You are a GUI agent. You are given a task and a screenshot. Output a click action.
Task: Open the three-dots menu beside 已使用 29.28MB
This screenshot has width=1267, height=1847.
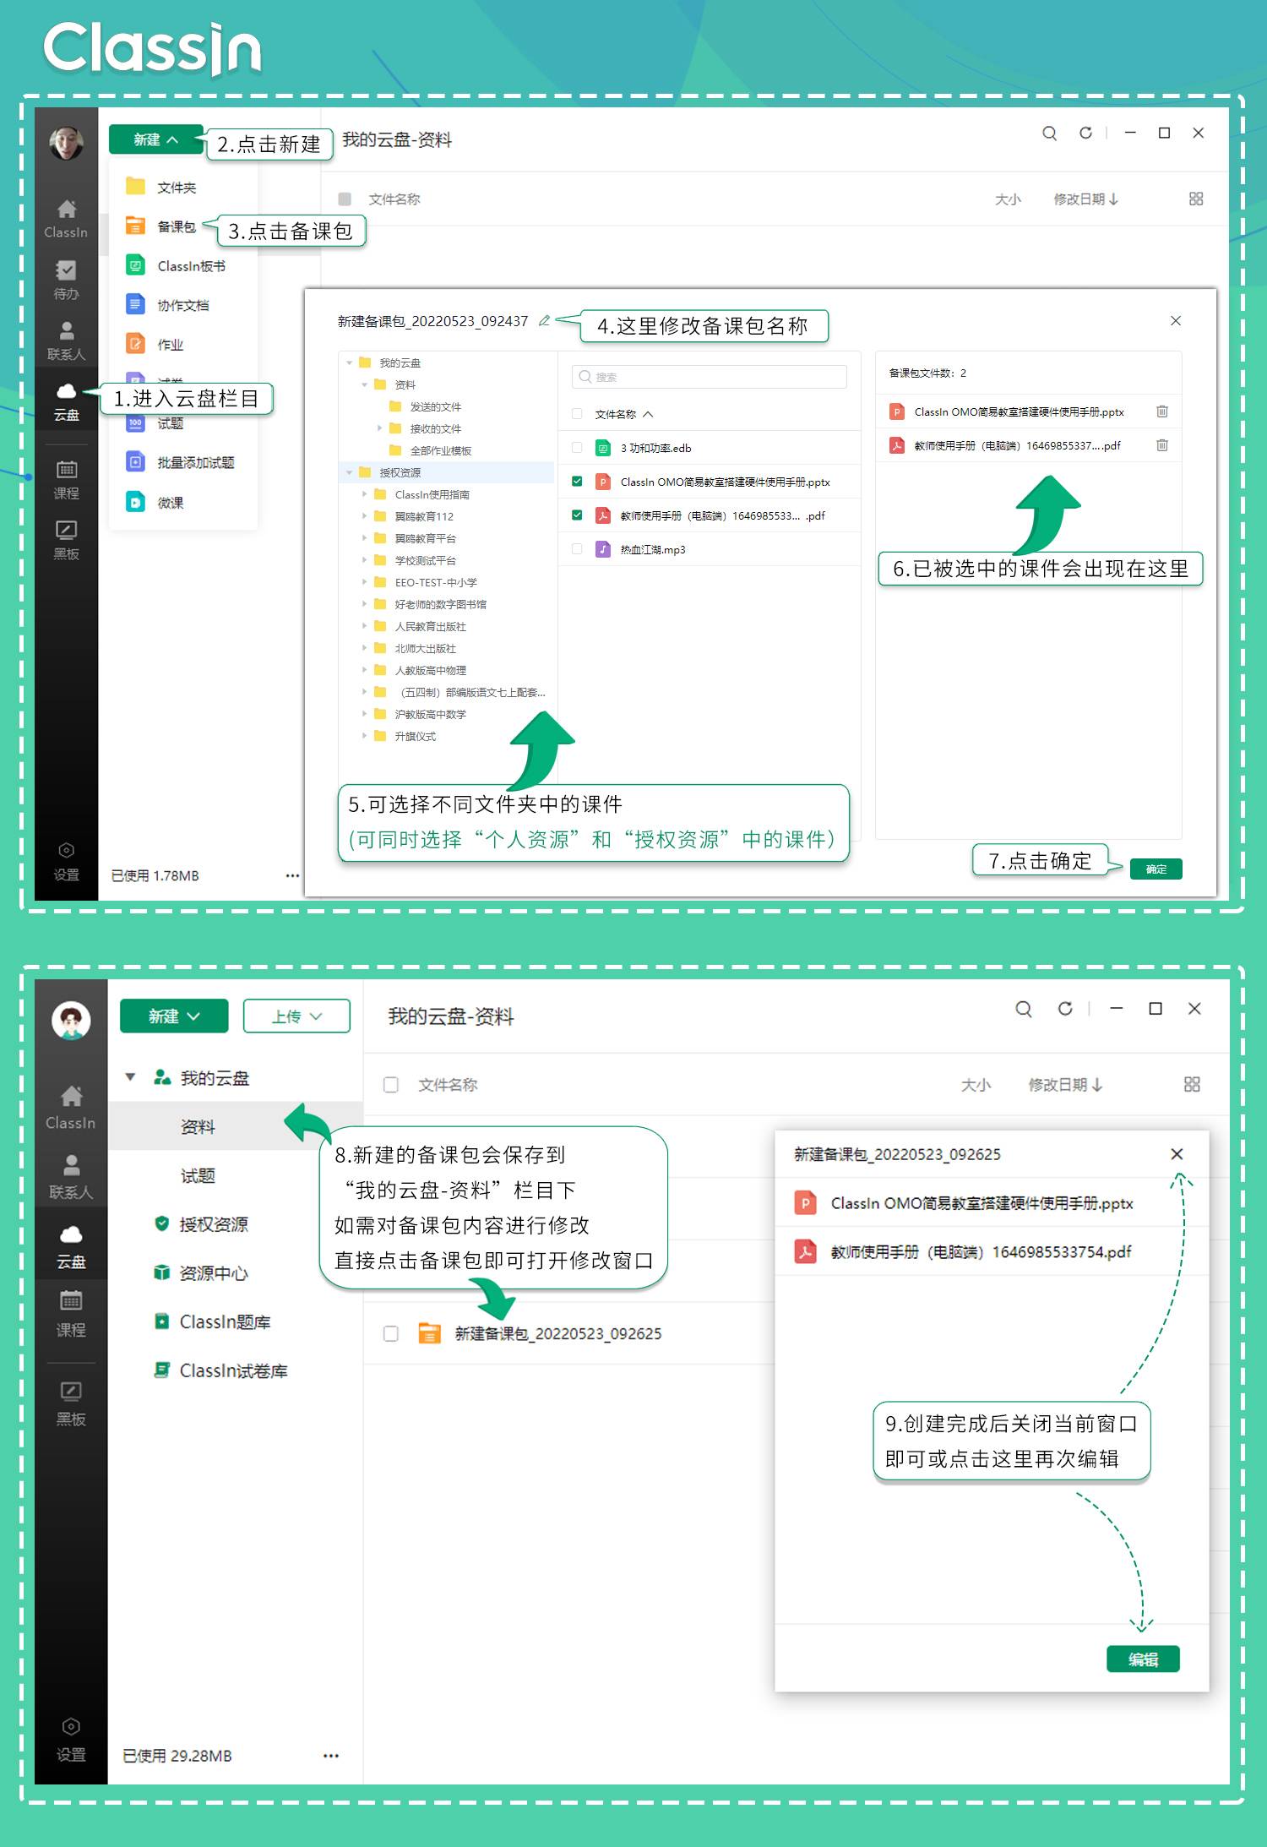coord(330,1755)
